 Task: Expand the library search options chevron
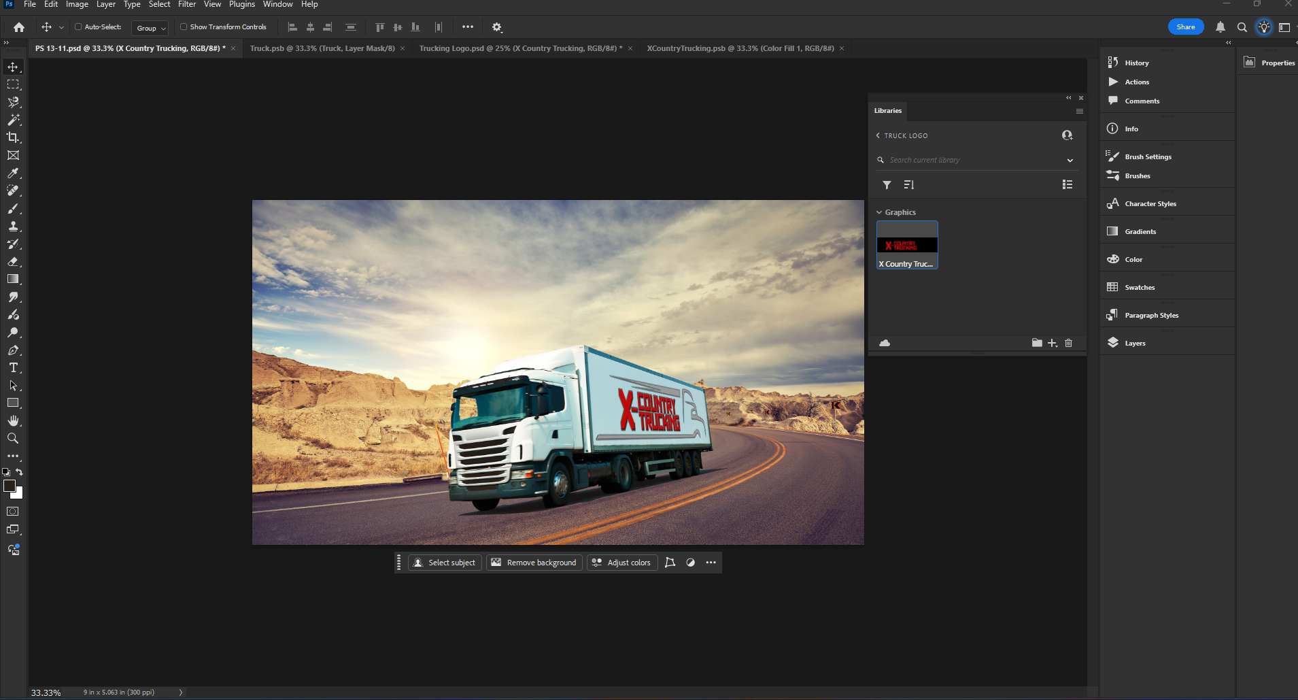[x=1070, y=160]
